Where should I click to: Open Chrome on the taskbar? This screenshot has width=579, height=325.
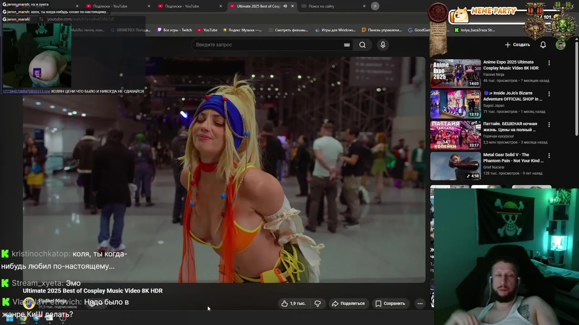pos(23,318)
